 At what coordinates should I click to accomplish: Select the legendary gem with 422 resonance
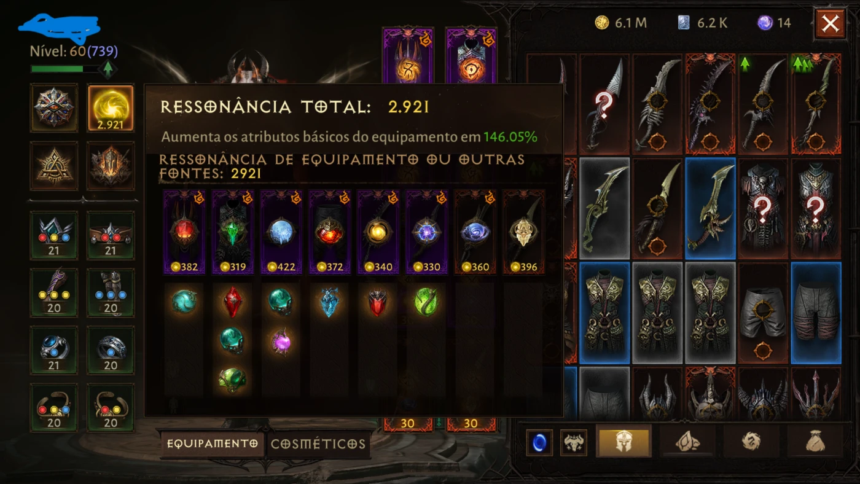click(x=279, y=232)
